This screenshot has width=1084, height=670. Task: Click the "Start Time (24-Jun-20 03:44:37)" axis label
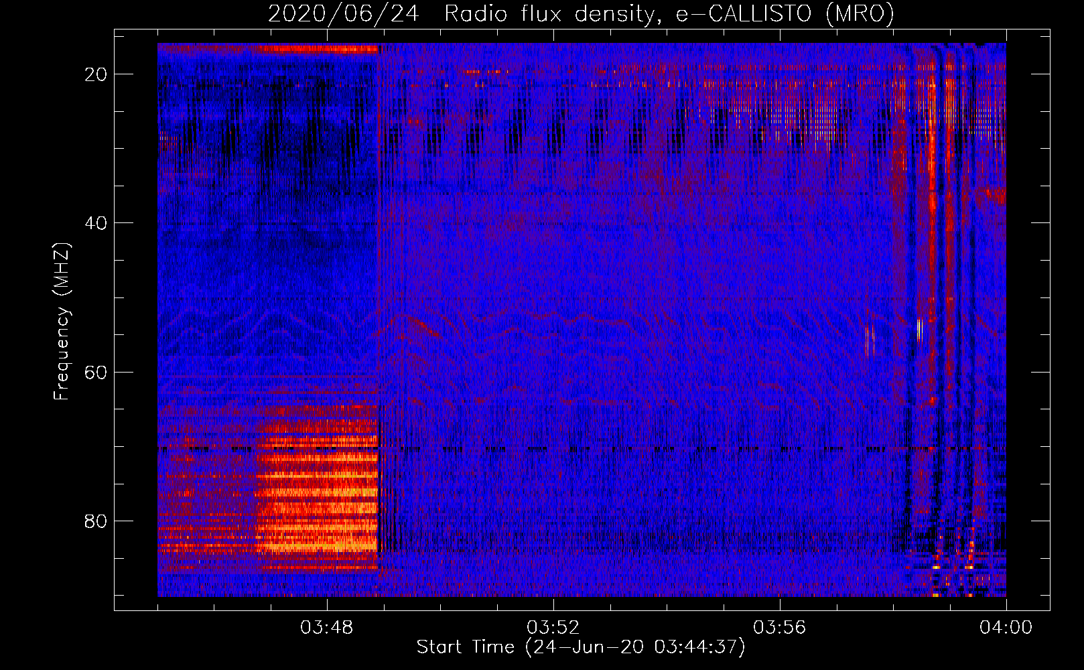(581, 647)
